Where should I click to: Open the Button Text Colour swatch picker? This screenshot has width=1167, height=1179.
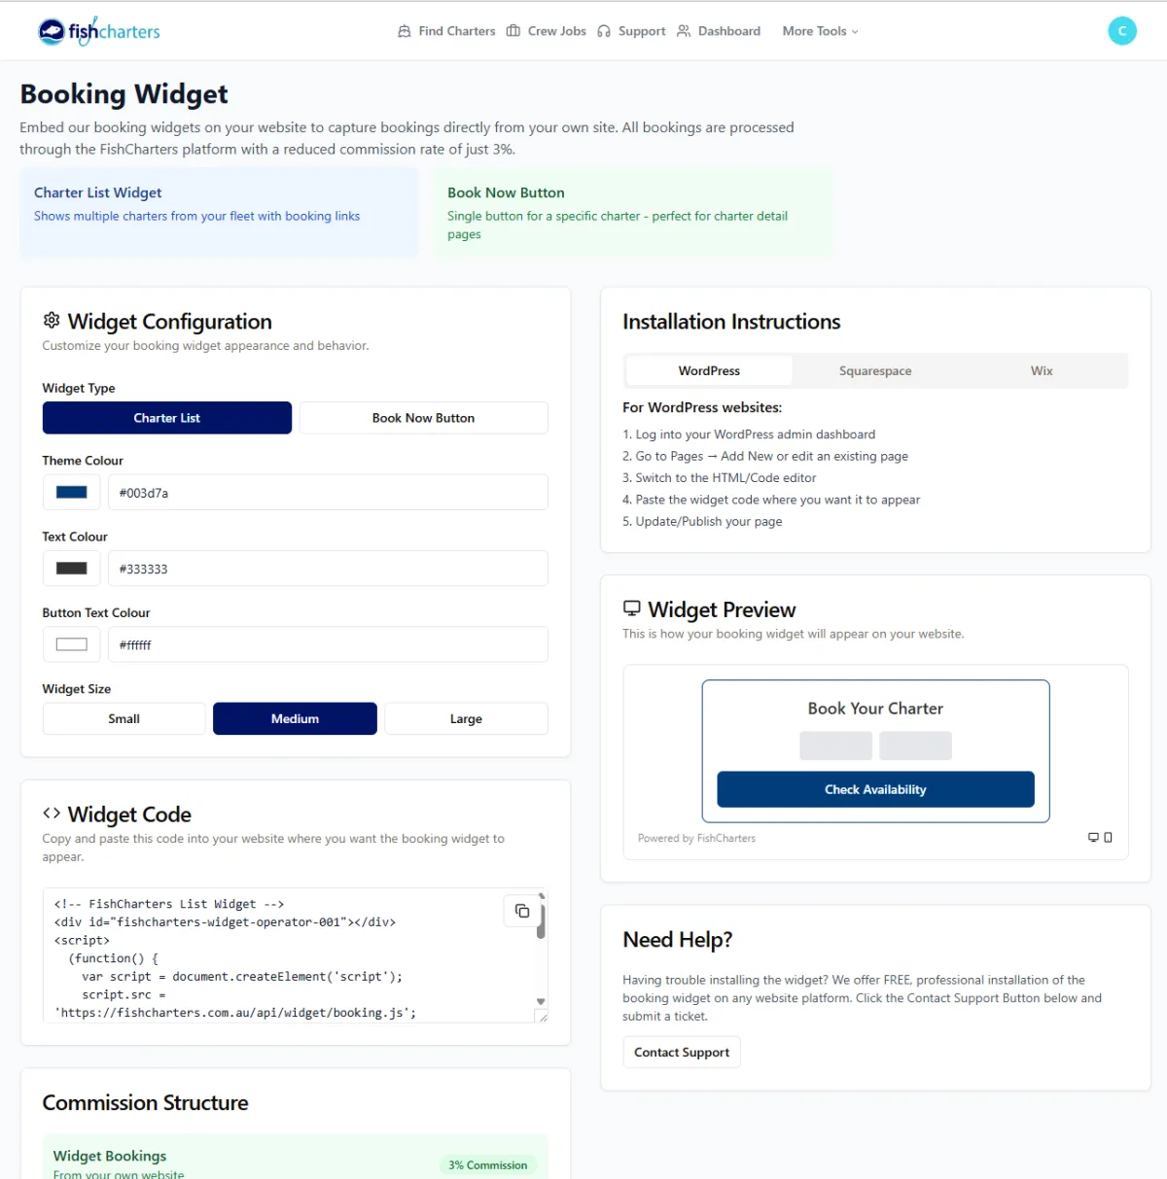72,644
